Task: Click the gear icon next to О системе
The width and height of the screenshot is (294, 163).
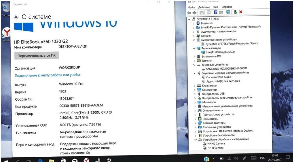Action: coord(16,17)
